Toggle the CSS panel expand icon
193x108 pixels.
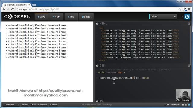(189, 66)
